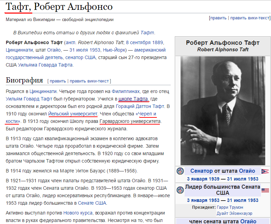Open the '31 июля' date link in lead
This screenshot has width=271, height=224.
(x=79, y=50)
